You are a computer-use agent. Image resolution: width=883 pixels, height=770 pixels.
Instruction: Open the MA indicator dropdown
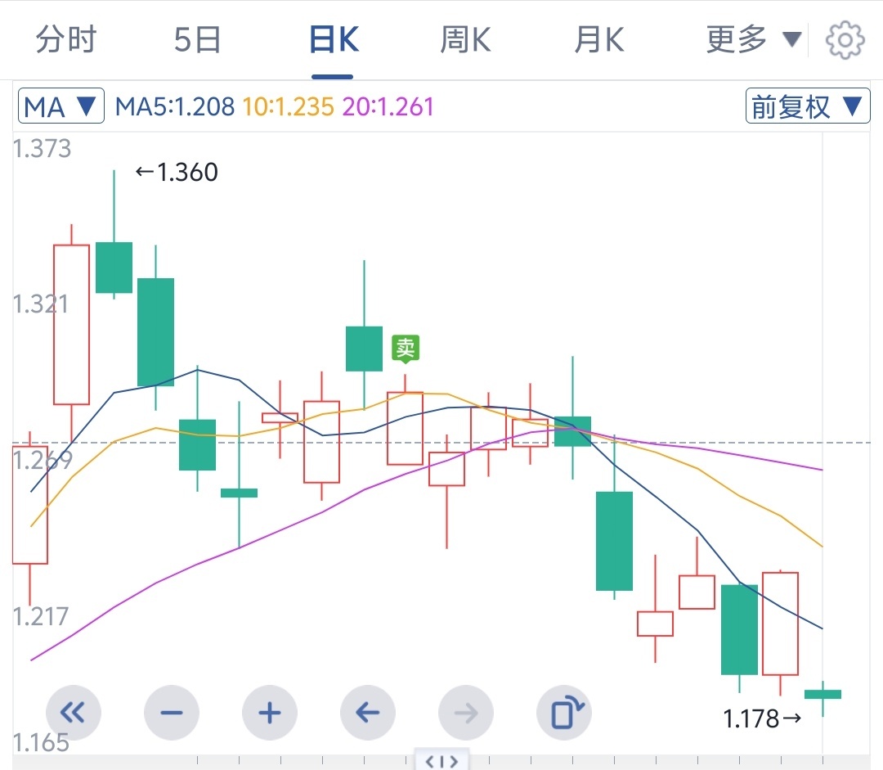61,106
